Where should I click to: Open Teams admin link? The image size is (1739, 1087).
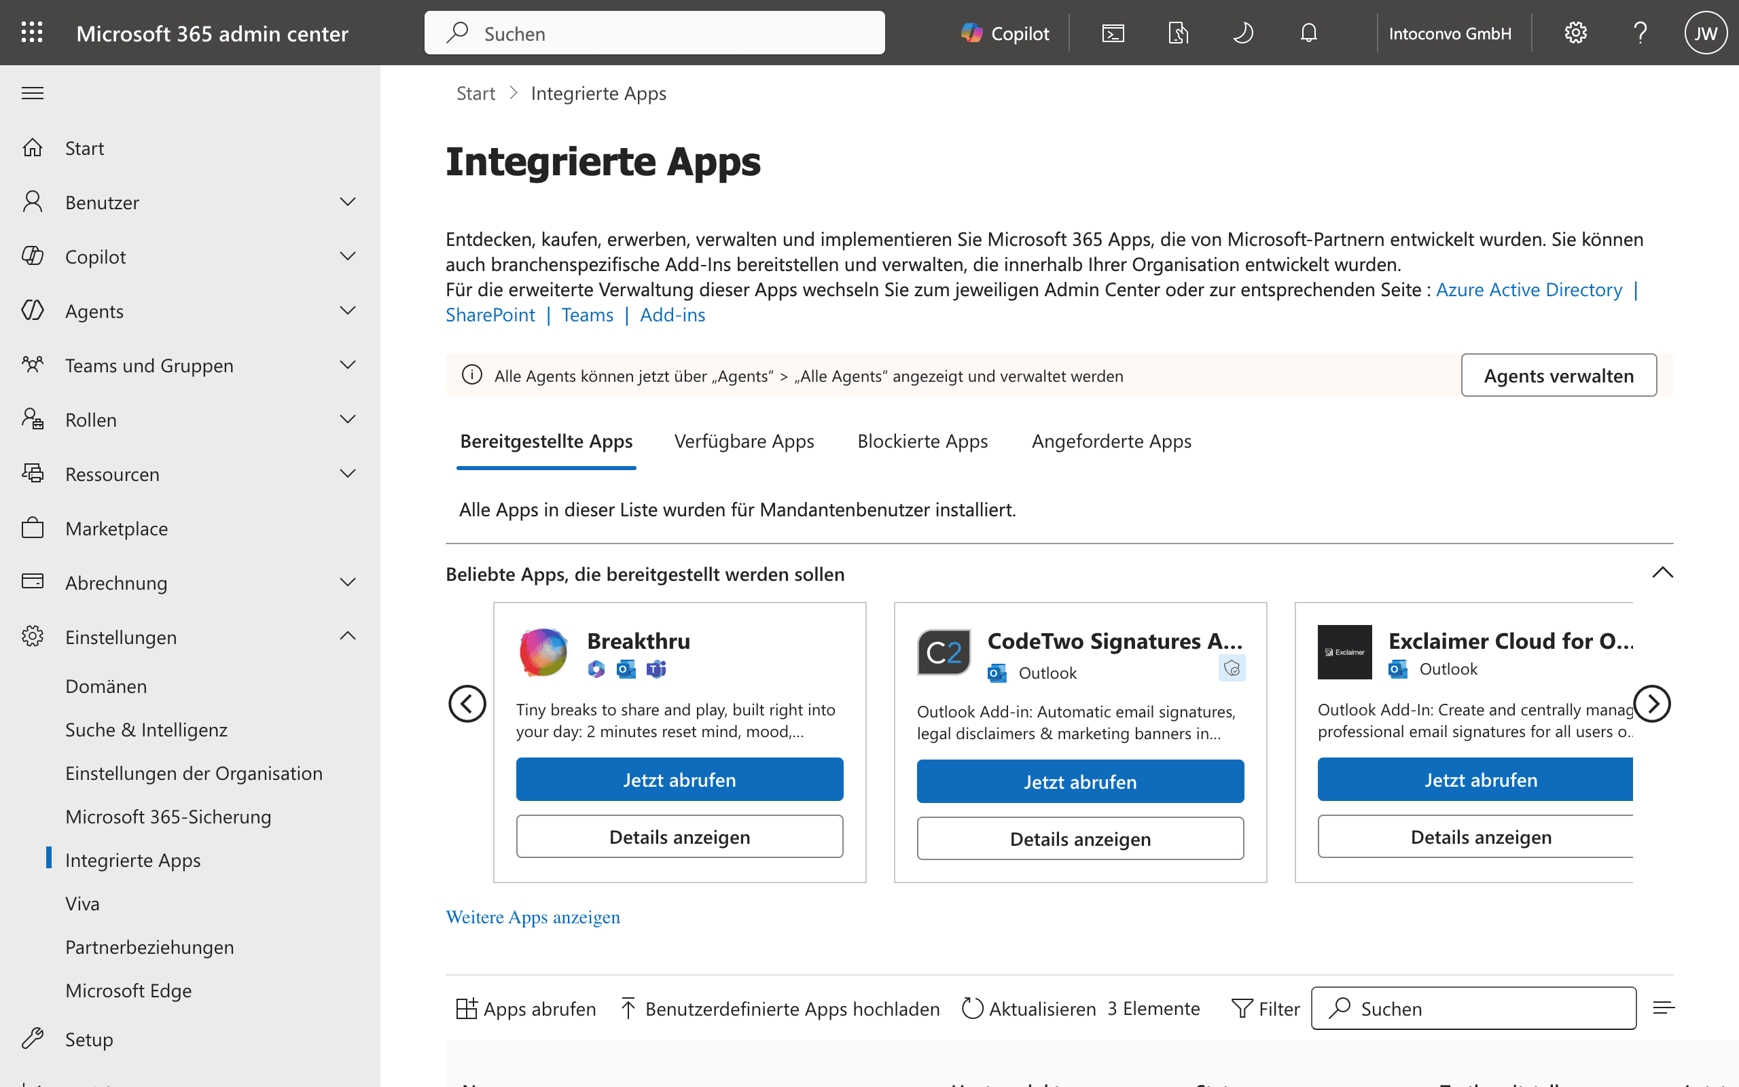point(587,315)
